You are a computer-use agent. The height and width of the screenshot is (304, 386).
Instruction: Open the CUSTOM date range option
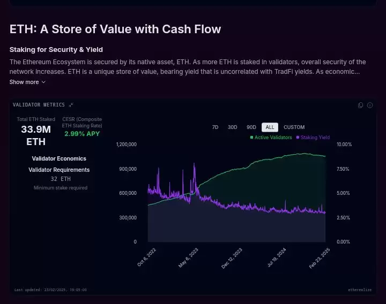[294, 127]
